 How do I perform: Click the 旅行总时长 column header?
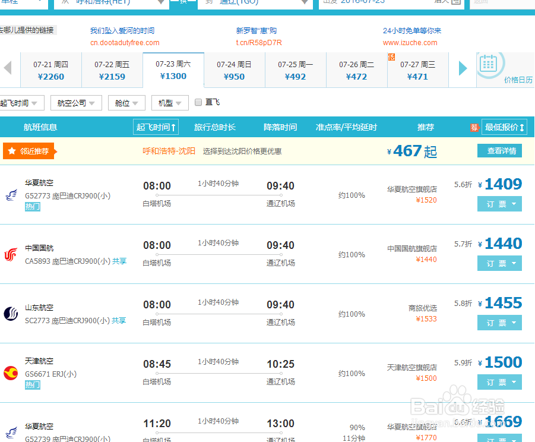[x=215, y=127]
